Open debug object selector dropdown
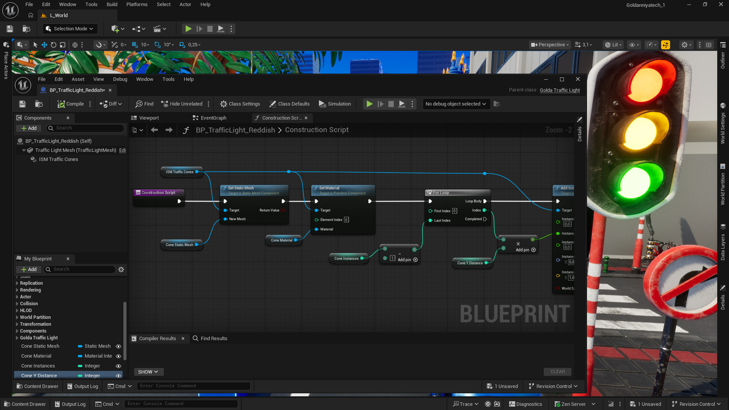Image resolution: width=729 pixels, height=410 pixels. [456, 104]
